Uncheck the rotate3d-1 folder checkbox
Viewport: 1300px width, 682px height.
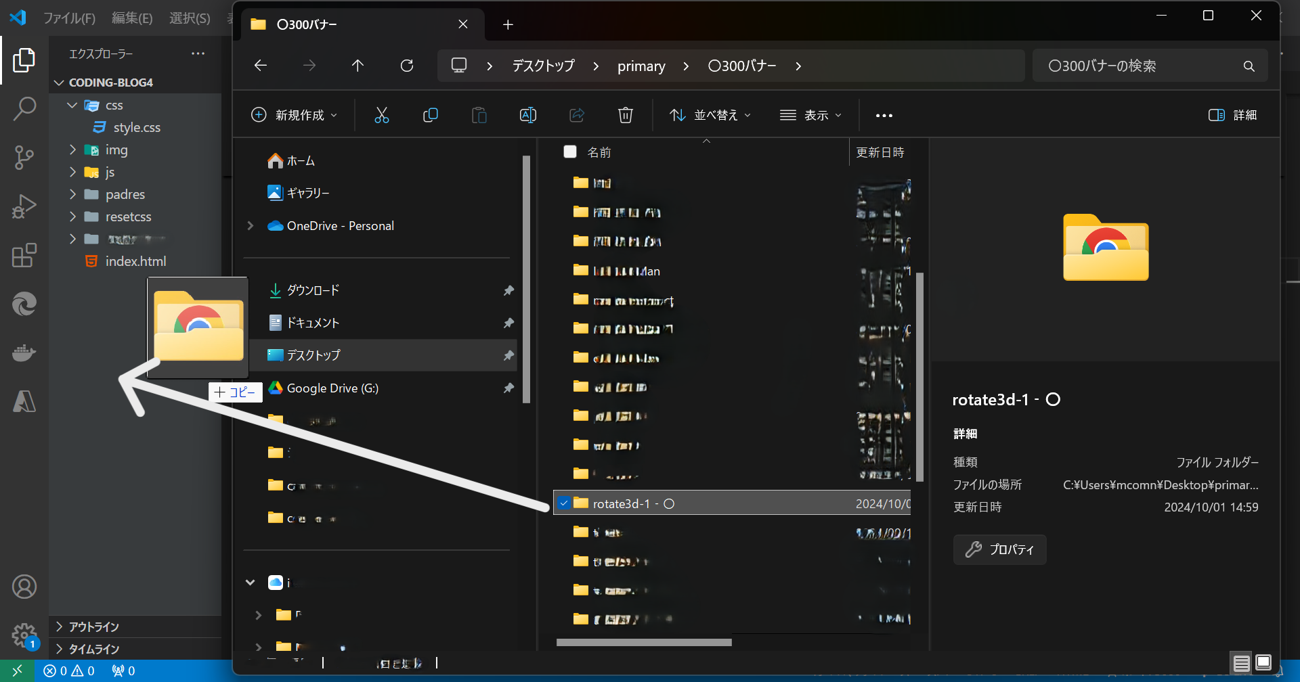coord(564,503)
